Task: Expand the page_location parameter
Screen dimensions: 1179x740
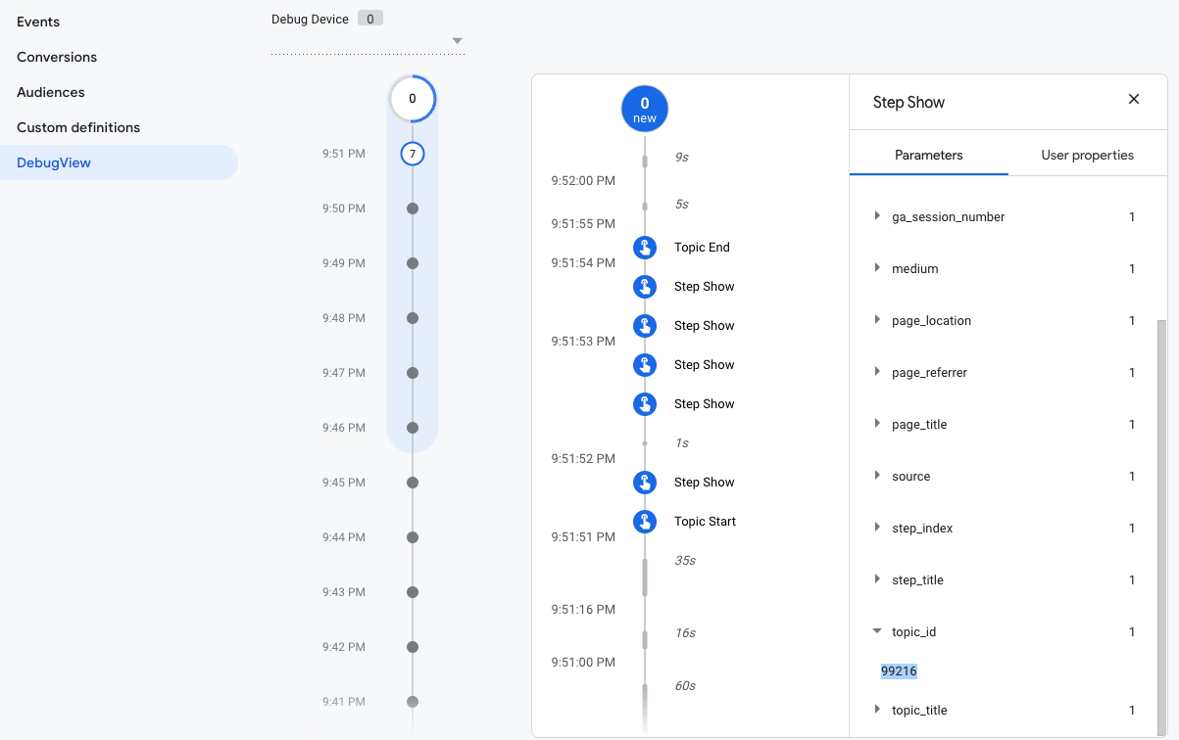Action: coord(877,320)
